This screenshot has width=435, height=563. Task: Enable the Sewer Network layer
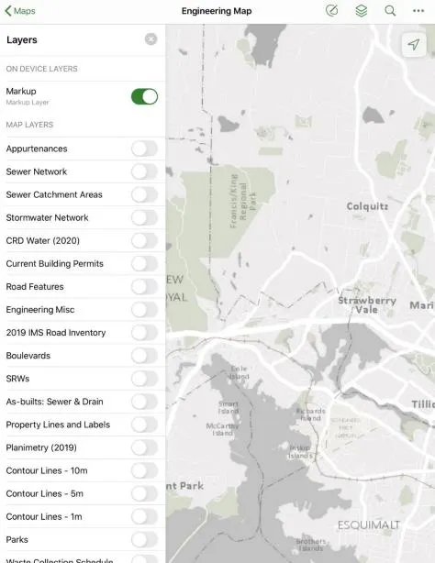[x=144, y=171]
